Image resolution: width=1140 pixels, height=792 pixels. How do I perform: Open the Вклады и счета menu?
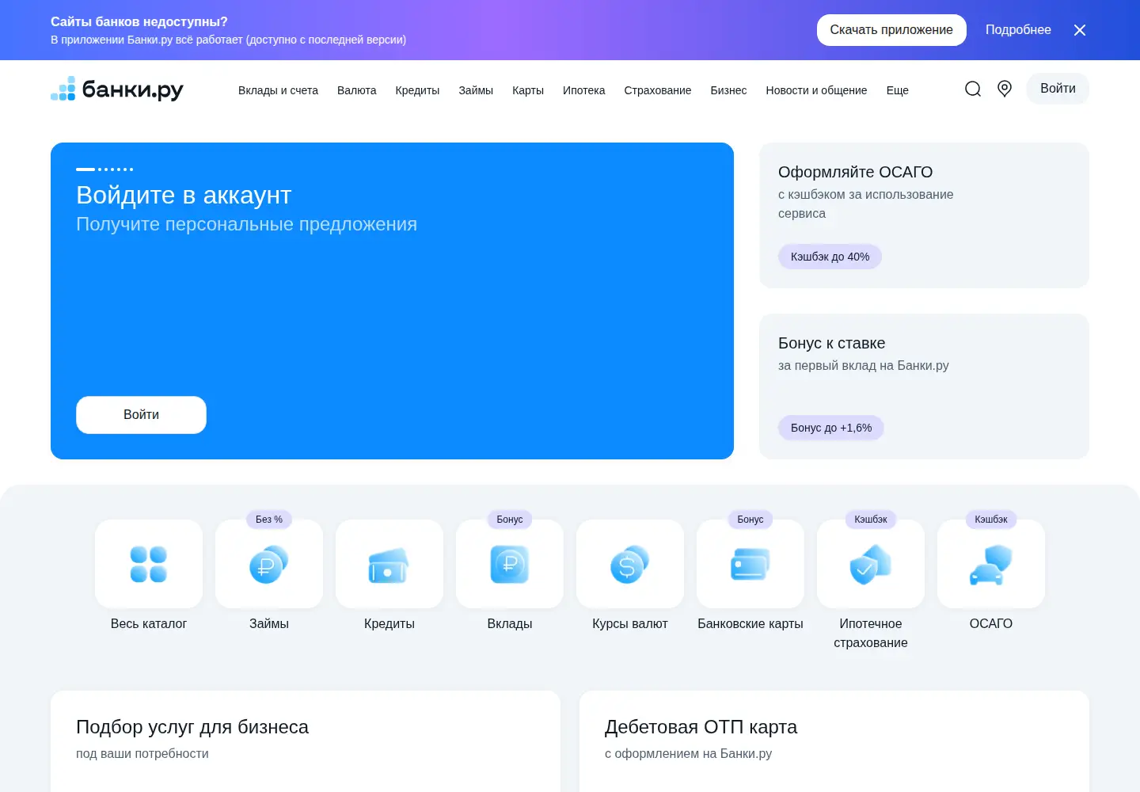278,90
